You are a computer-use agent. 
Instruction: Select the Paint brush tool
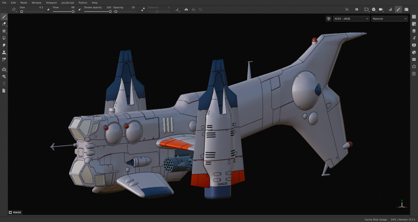point(4,17)
